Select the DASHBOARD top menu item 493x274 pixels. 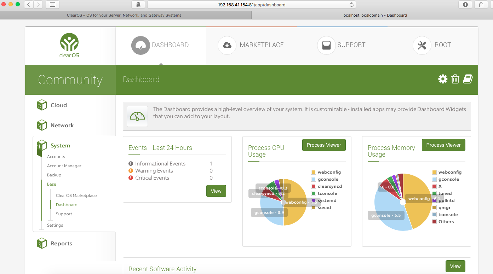(x=170, y=45)
